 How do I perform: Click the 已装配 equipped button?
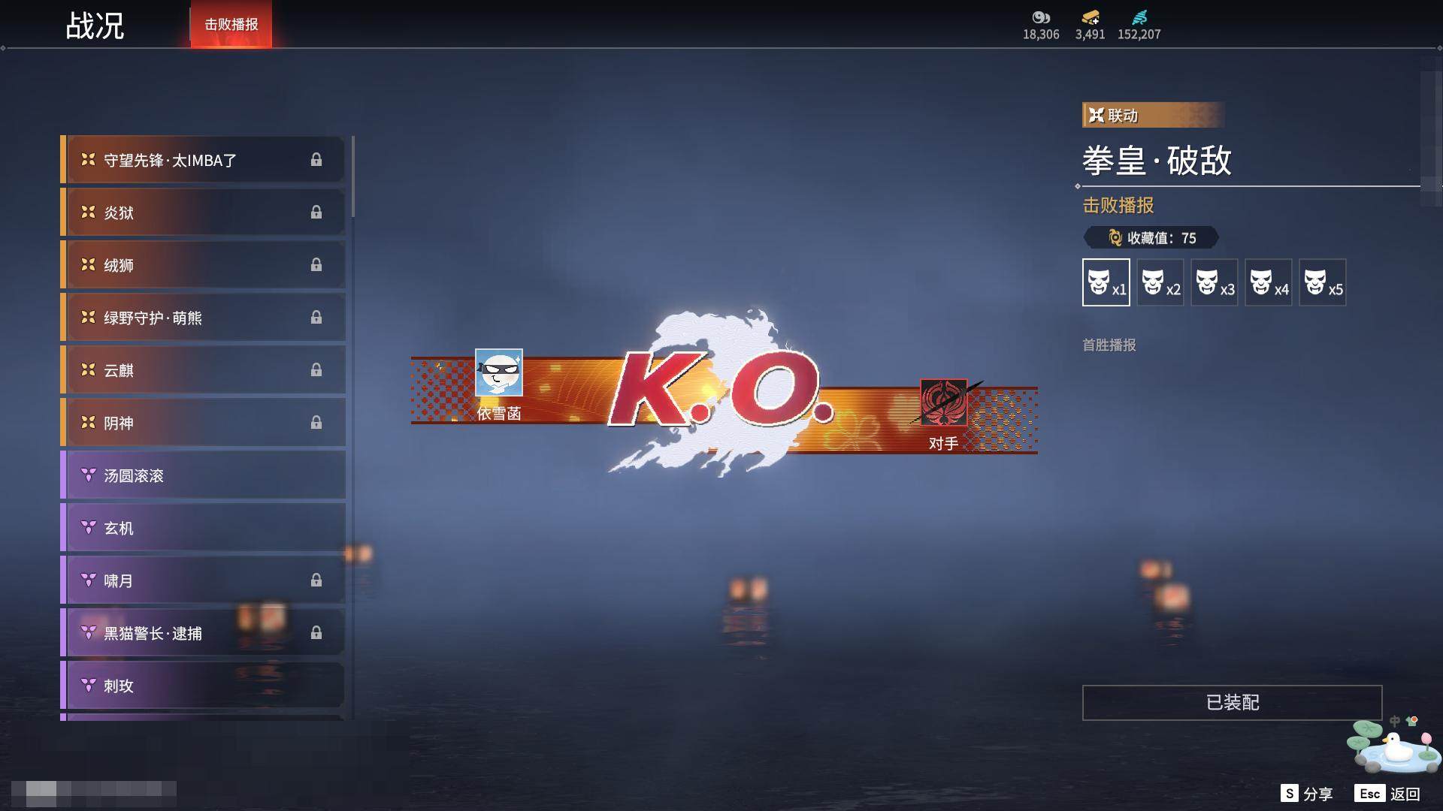(1231, 703)
